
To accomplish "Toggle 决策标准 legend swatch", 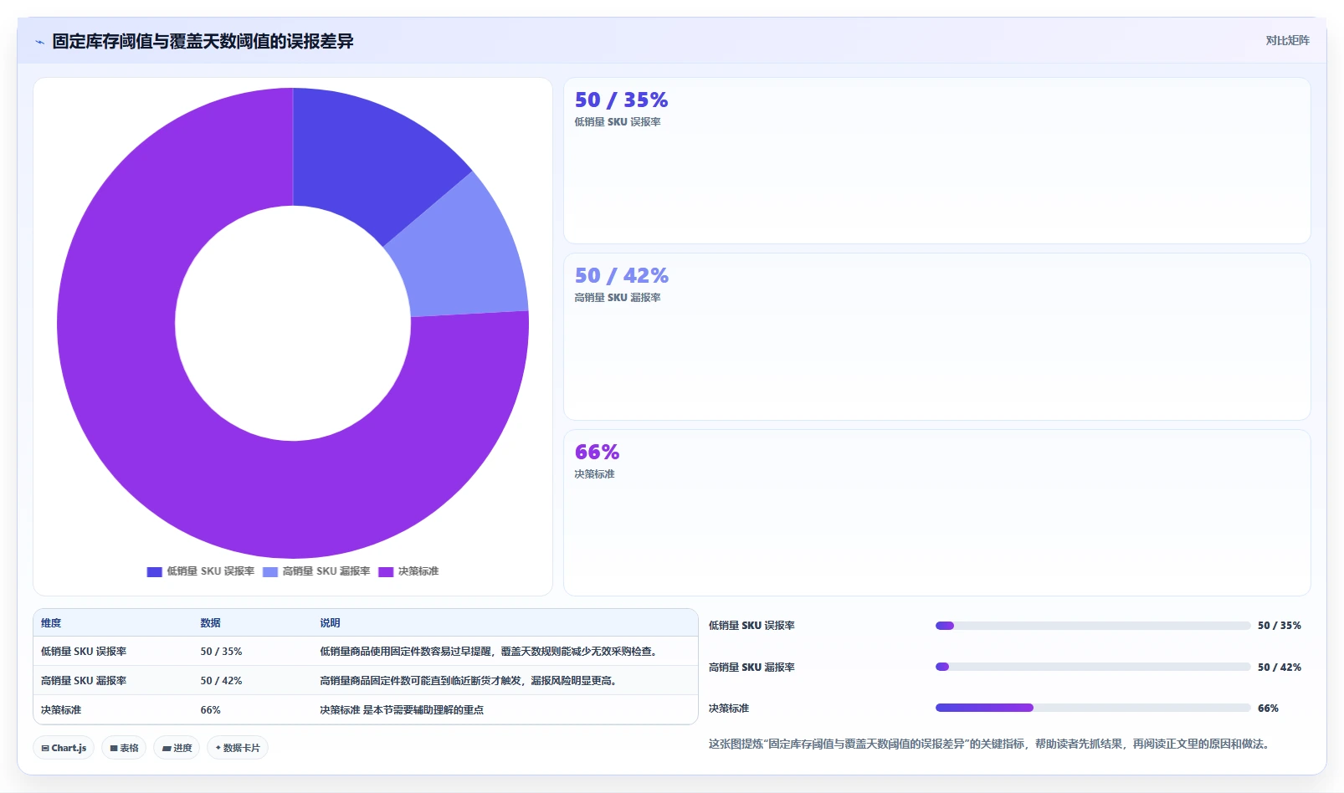I will click(x=386, y=572).
